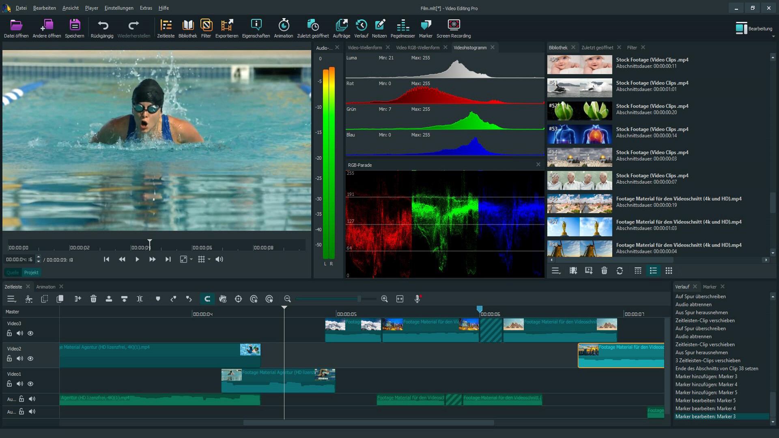
Task: Mute the Video2 track speaker icon
Action: tap(19, 359)
